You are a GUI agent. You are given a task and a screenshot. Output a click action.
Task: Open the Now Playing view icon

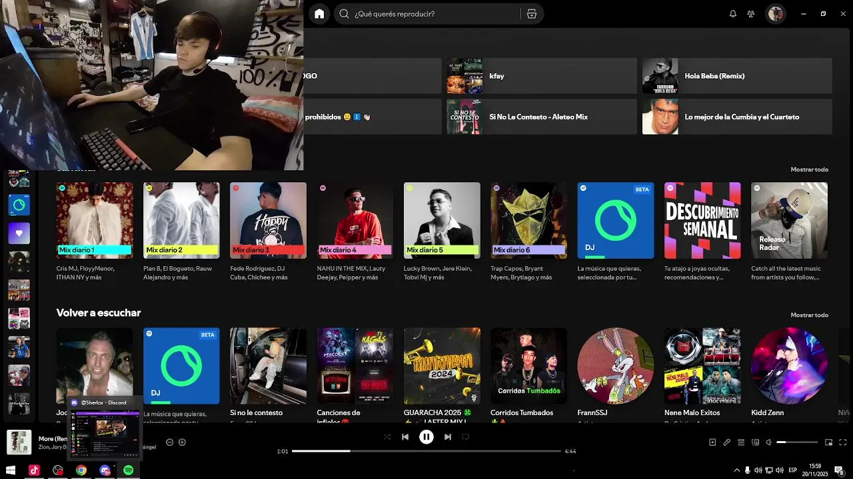click(x=712, y=442)
